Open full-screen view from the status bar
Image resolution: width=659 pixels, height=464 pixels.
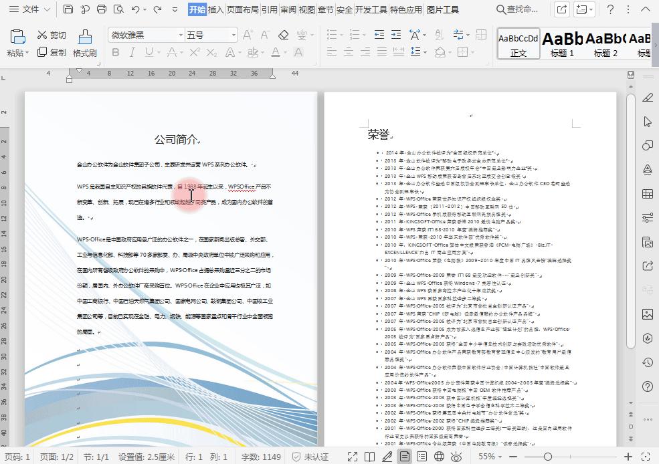coord(353,456)
